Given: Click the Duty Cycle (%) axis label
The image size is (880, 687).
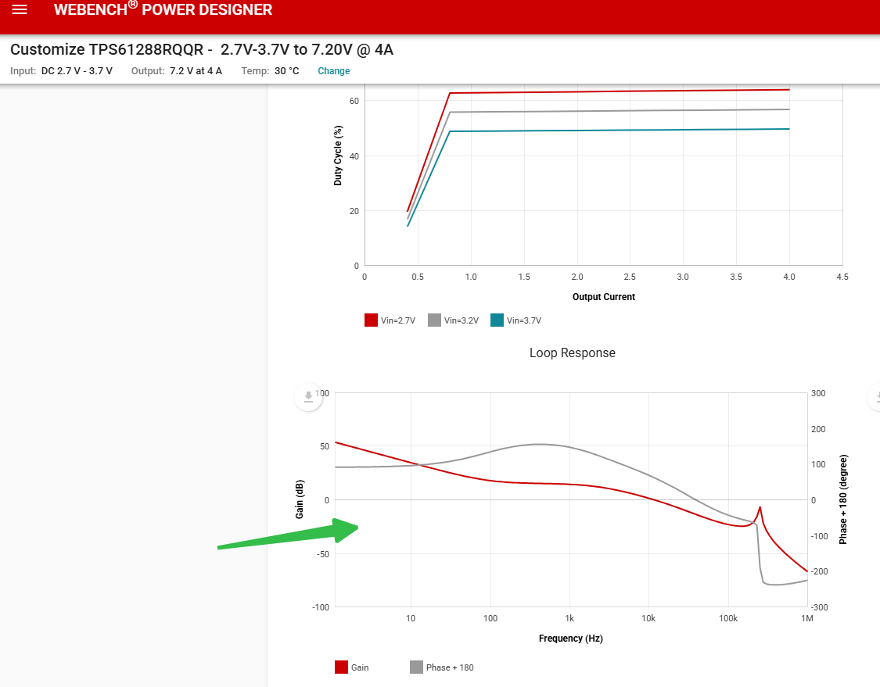Looking at the screenshot, I should click(x=337, y=156).
